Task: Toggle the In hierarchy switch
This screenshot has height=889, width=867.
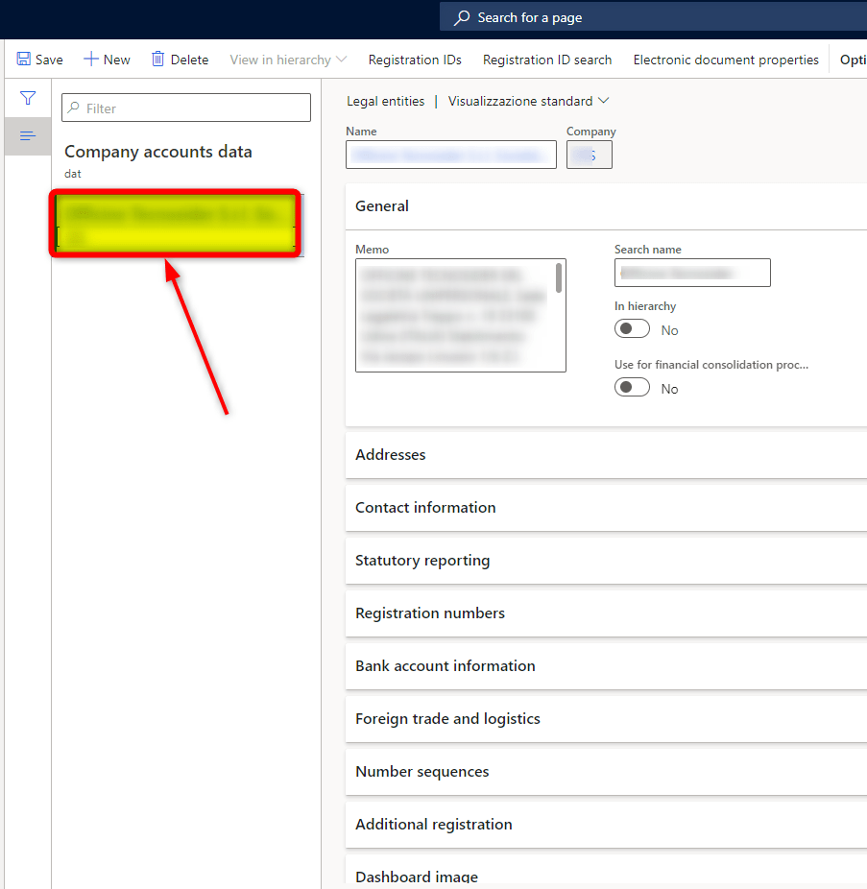Action: pyautogui.click(x=633, y=329)
